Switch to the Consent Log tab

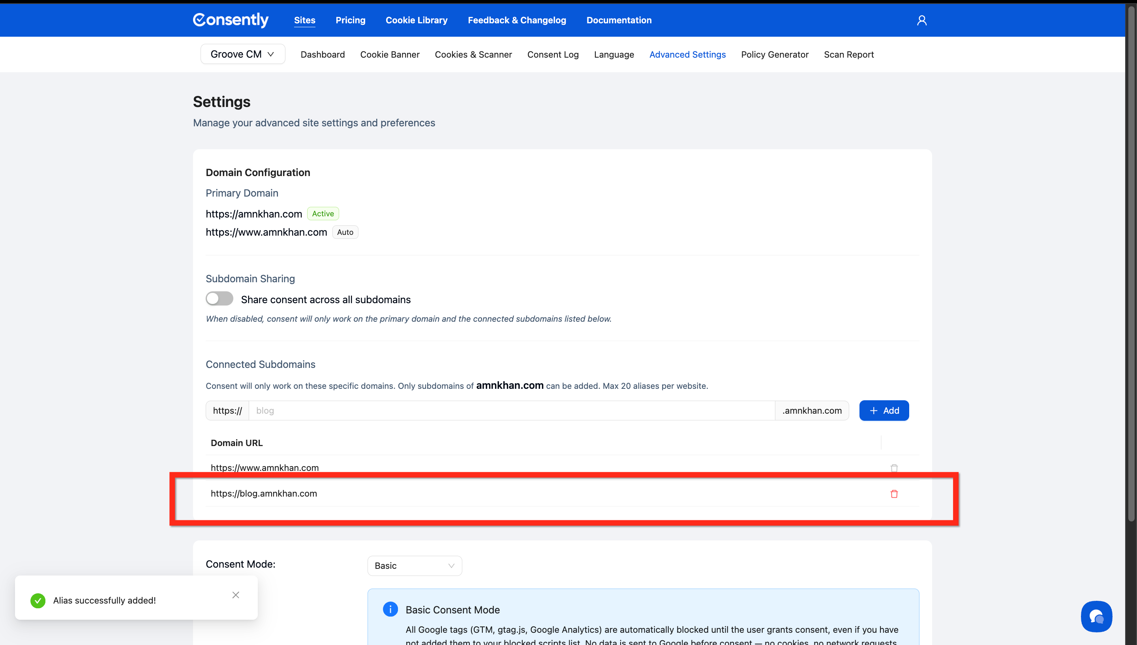tap(552, 54)
